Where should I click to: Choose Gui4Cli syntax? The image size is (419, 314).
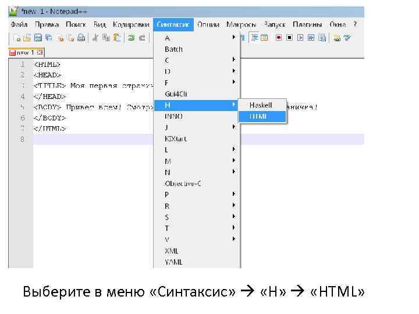pyautogui.click(x=197, y=94)
